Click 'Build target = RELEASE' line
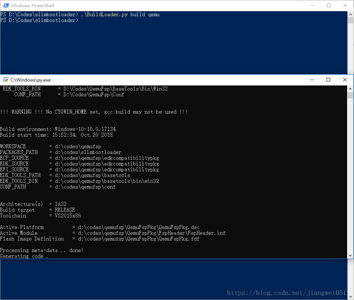Screen dimensions: 354x300 tap(38, 210)
